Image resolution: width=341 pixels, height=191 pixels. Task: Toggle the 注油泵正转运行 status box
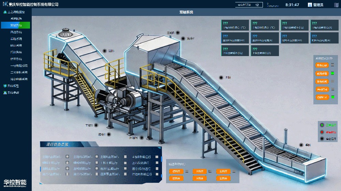click(x=125, y=174)
